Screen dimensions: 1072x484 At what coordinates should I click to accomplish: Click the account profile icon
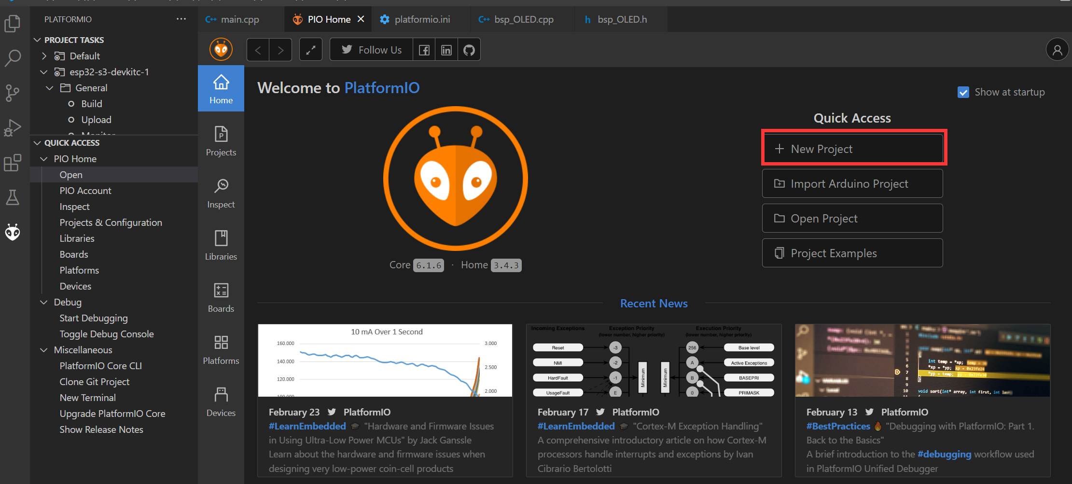click(x=1057, y=50)
